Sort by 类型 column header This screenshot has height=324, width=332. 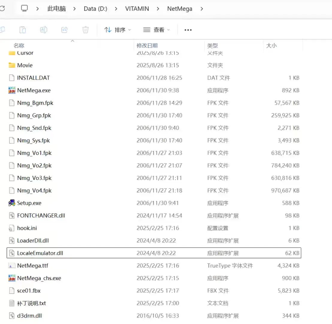(212, 45)
